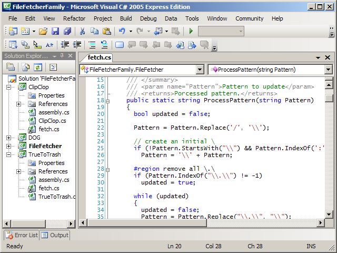Image resolution: width=337 pixels, height=253 pixels.
Task: Click the Undo arrow icon
Action: [122, 31]
